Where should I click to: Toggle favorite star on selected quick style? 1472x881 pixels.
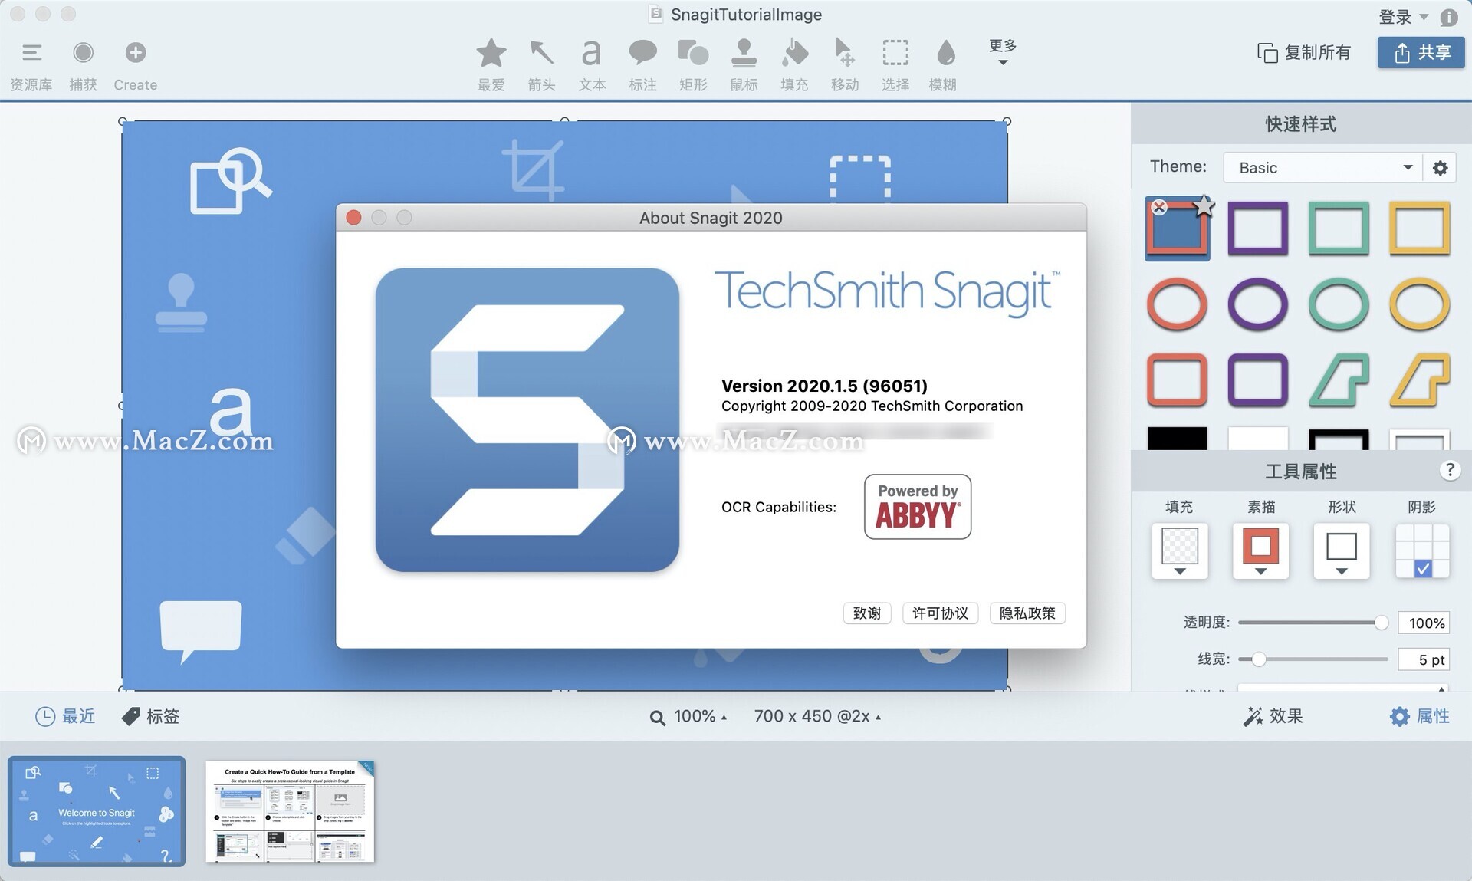point(1204,205)
